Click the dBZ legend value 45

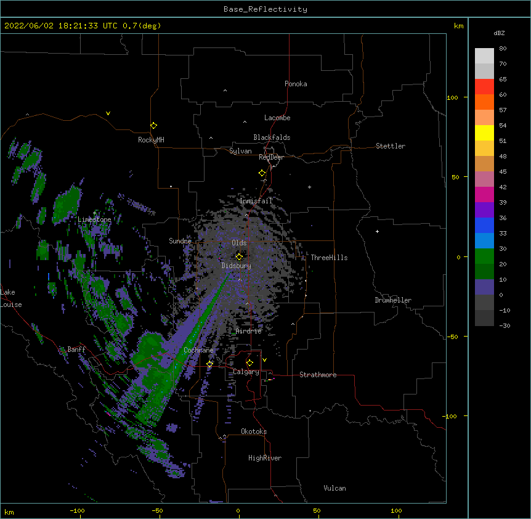point(503,171)
